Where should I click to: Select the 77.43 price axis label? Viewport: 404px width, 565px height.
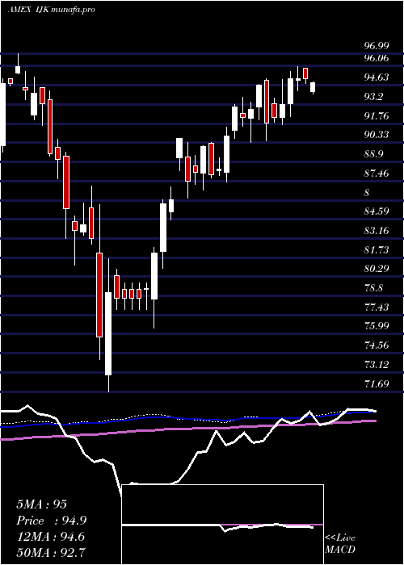tap(377, 308)
